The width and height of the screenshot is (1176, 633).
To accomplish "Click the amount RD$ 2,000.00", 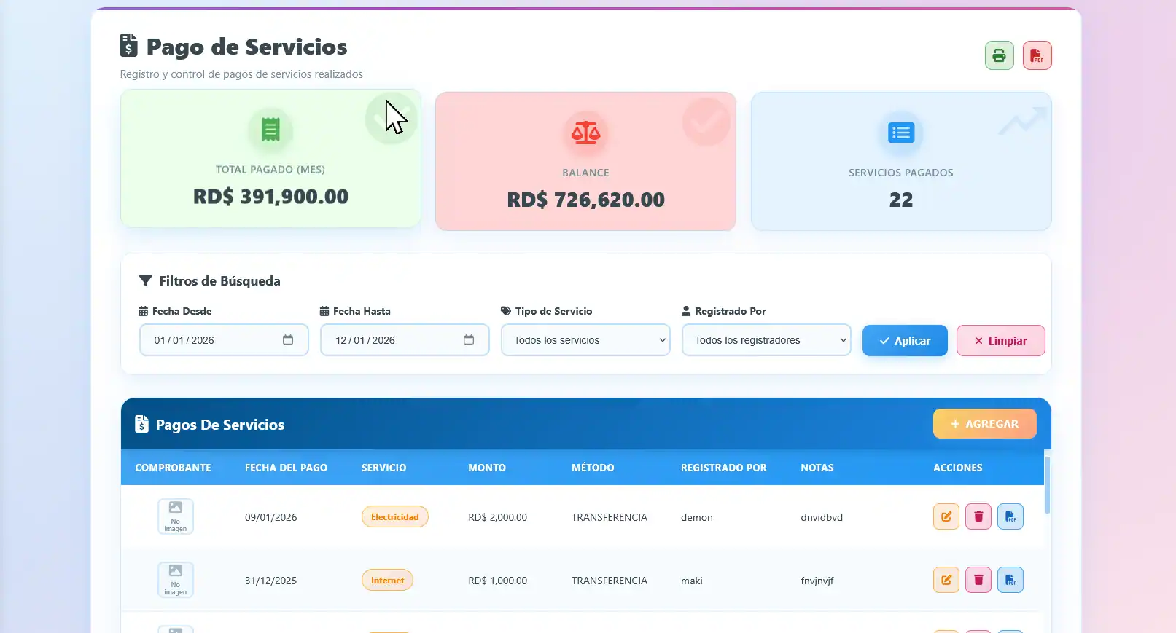I will (497, 517).
